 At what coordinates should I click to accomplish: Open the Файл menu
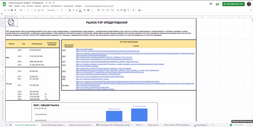(x=10, y=6)
